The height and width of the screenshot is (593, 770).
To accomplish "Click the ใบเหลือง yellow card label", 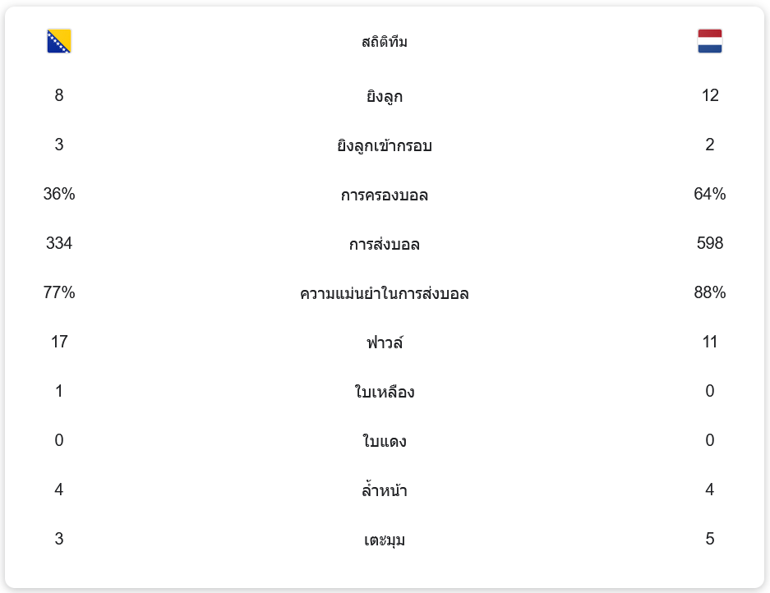I will 385,392.
